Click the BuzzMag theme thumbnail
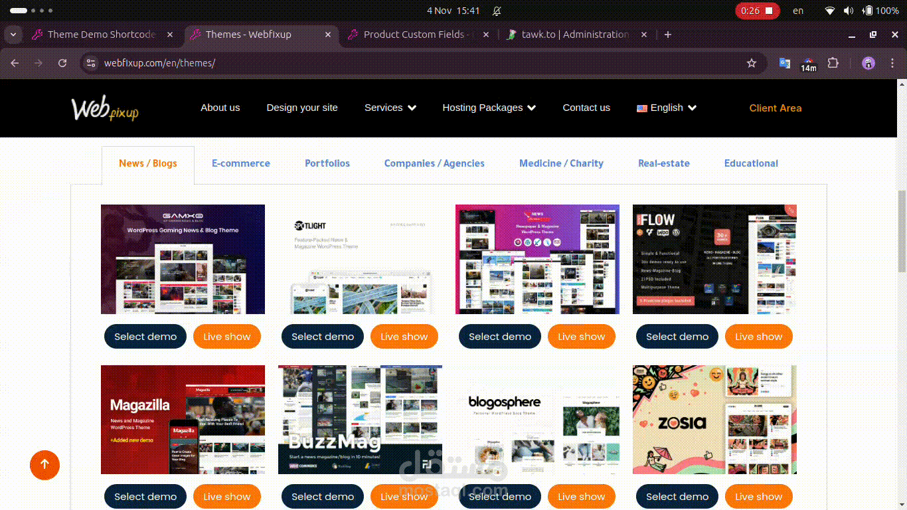 360,419
